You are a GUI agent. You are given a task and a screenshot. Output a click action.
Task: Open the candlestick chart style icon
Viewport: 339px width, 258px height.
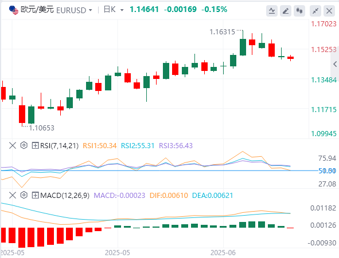[299, 10]
